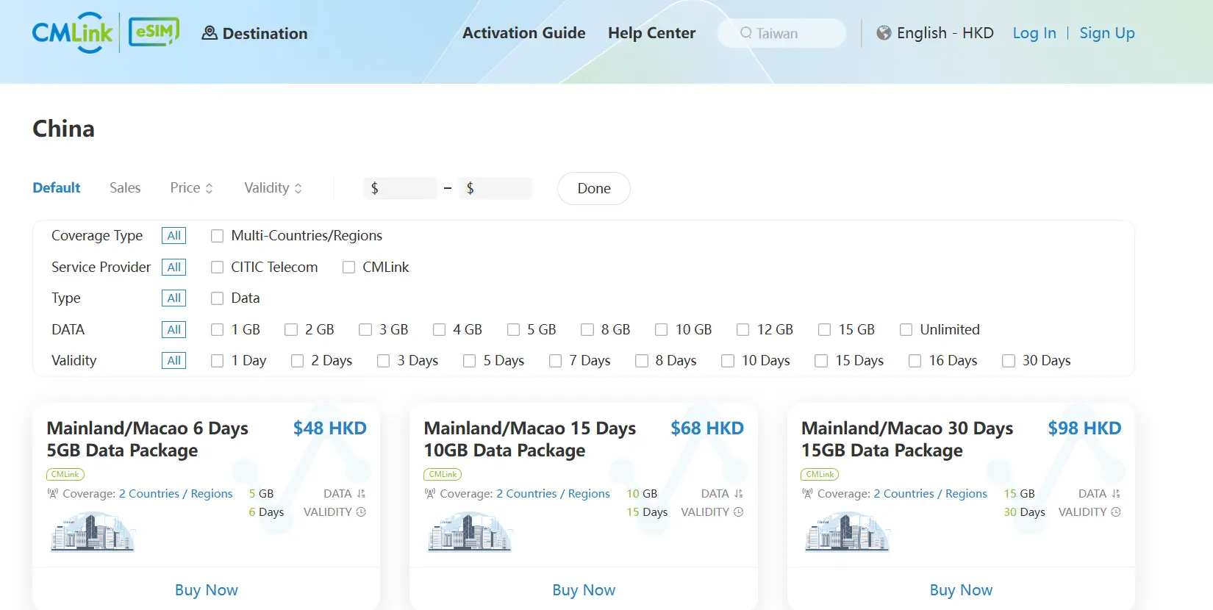Open 2 Countries / Regions link on $68 package
This screenshot has width=1213, height=610.
[x=553, y=494]
